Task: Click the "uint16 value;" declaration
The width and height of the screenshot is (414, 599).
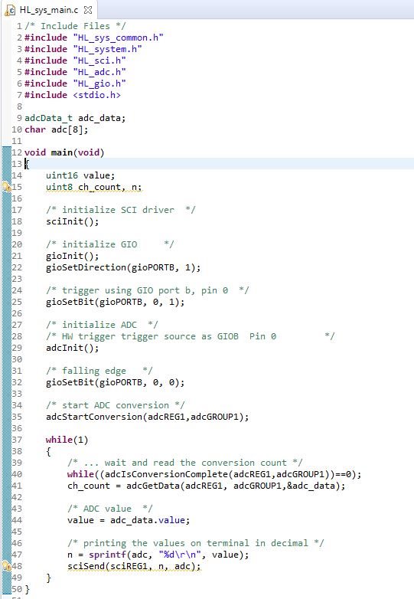Action: pyautogui.click(x=80, y=175)
